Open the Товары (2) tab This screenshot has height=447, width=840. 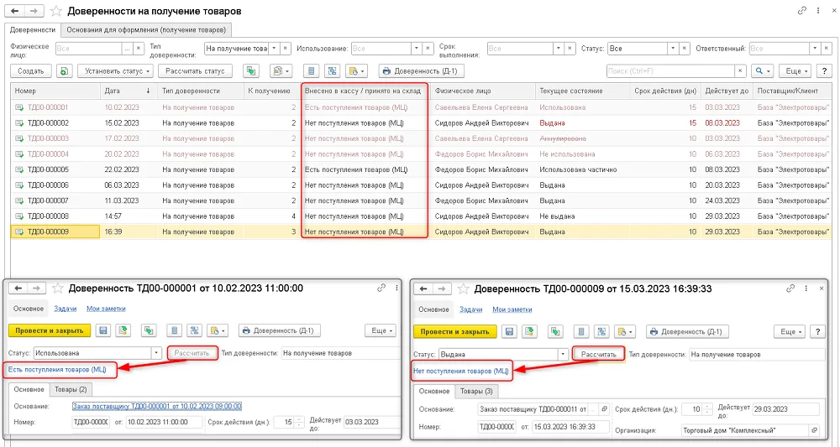tap(71, 389)
